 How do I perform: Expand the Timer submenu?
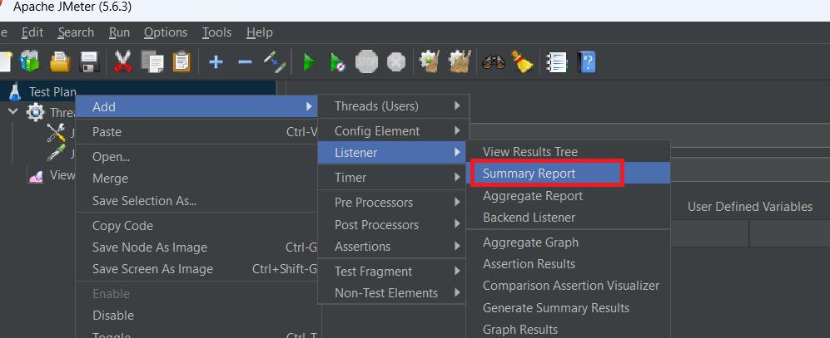(x=393, y=178)
